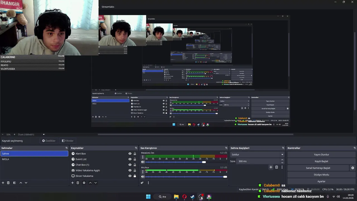The image size is (357, 201).
Task: Undock the Sahne Geçişleri panel
Action: point(283,148)
